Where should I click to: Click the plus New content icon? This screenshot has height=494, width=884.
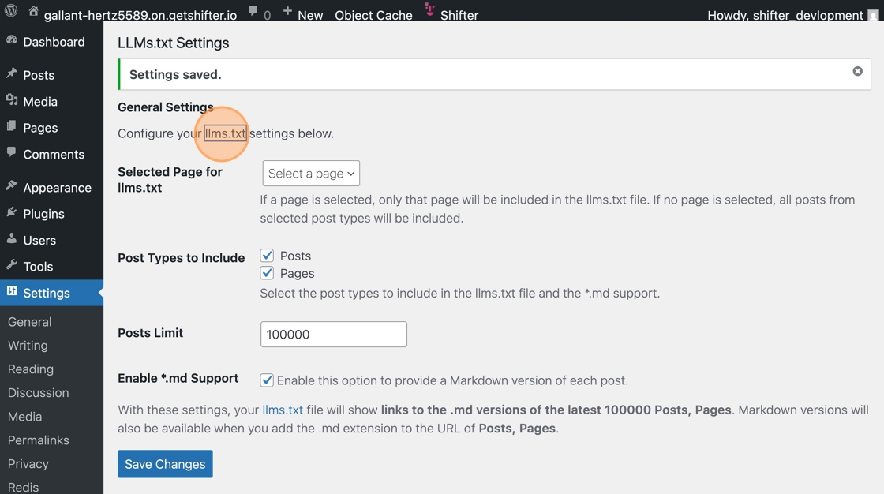[x=287, y=11]
